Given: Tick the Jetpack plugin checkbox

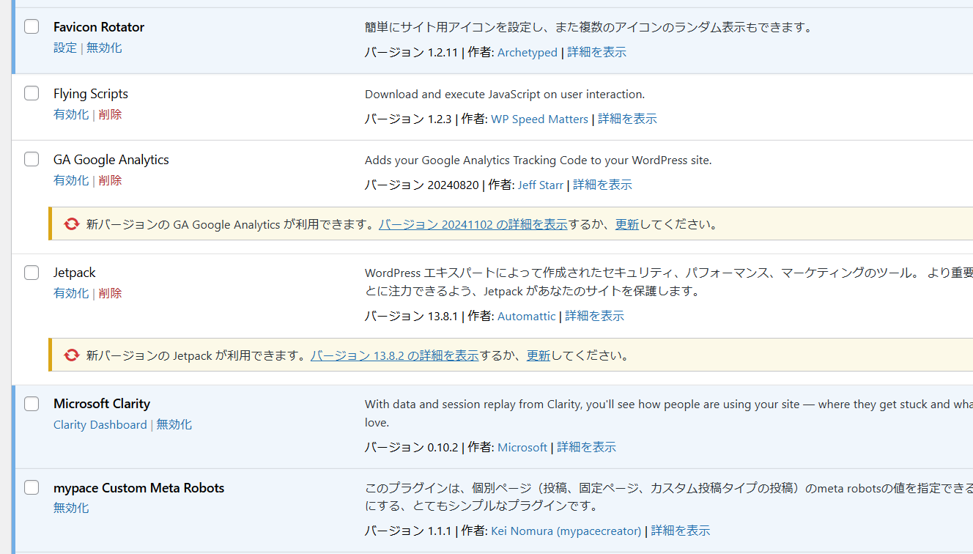Looking at the screenshot, I should click(32, 273).
